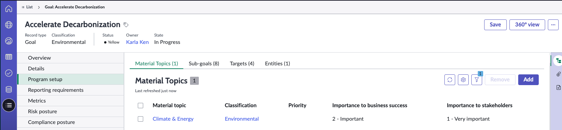The height and width of the screenshot is (130, 562).
Task: Refresh the Material Topics list
Action: pos(450,80)
